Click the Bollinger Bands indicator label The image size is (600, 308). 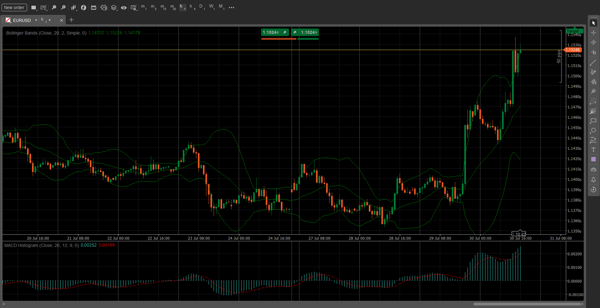point(46,33)
